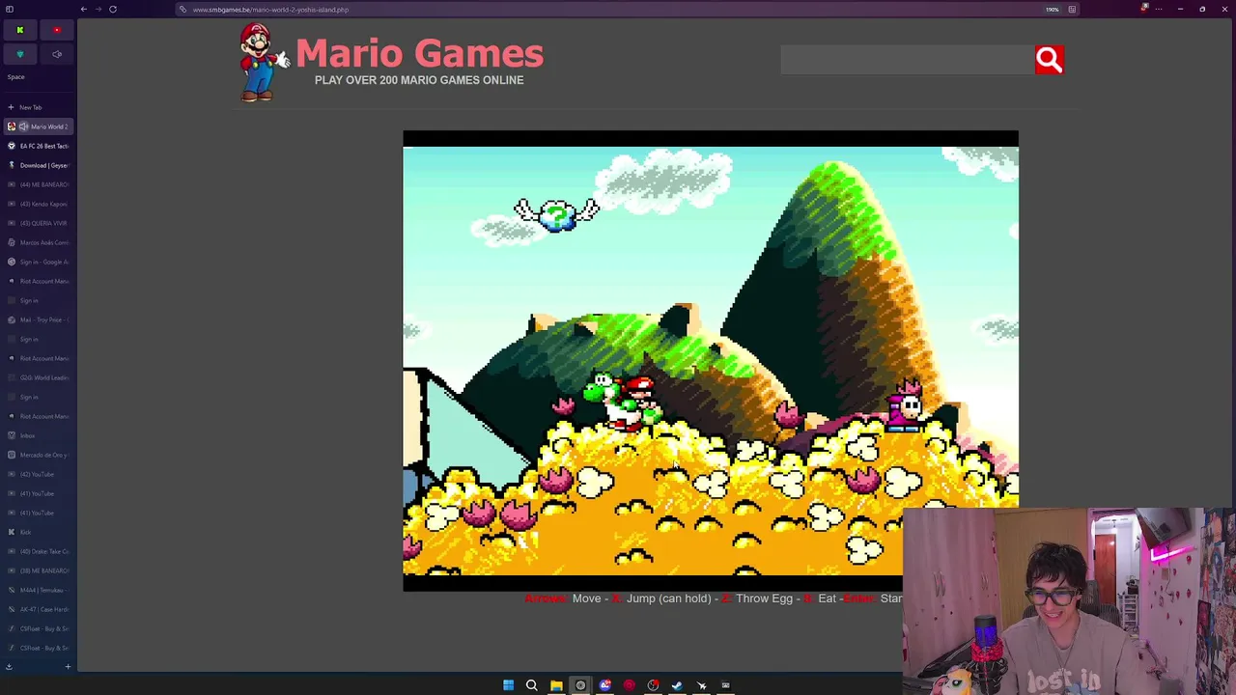Image resolution: width=1236 pixels, height=695 pixels.
Task: Go back with the browser back arrow
Action: (x=84, y=10)
